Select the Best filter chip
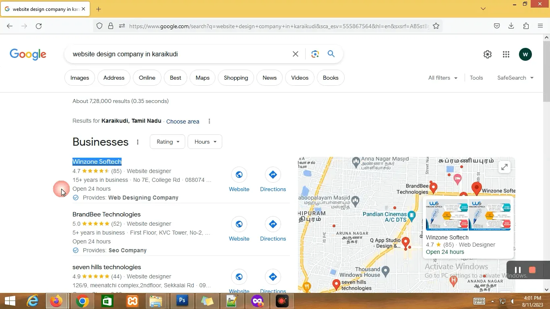Viewport: 550px width, 309px height. [176, 78]
